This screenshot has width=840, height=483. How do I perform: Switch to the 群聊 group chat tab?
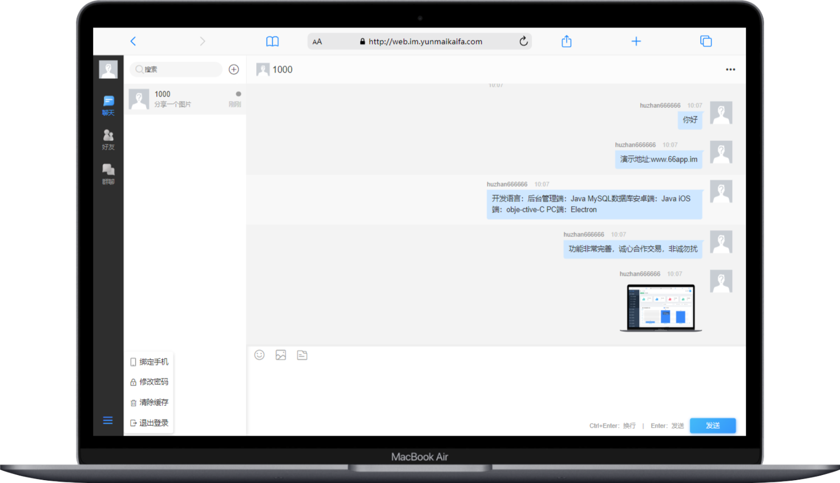coord(108,174)
